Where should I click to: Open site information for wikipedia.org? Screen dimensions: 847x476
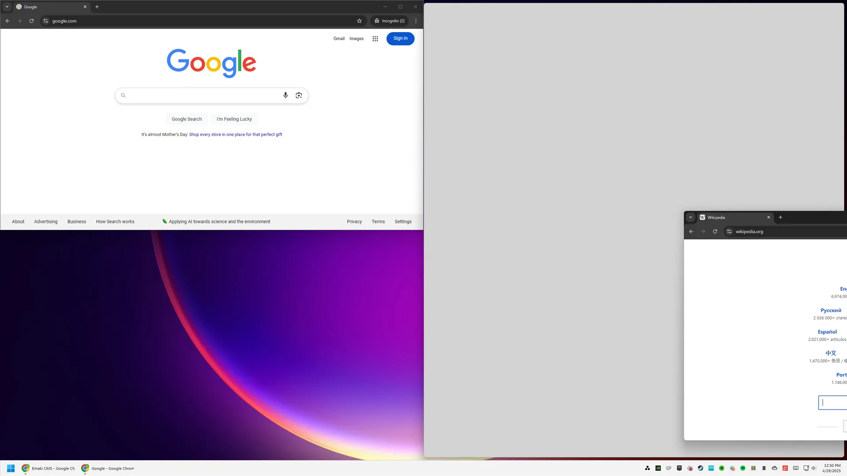pos(729,231)
